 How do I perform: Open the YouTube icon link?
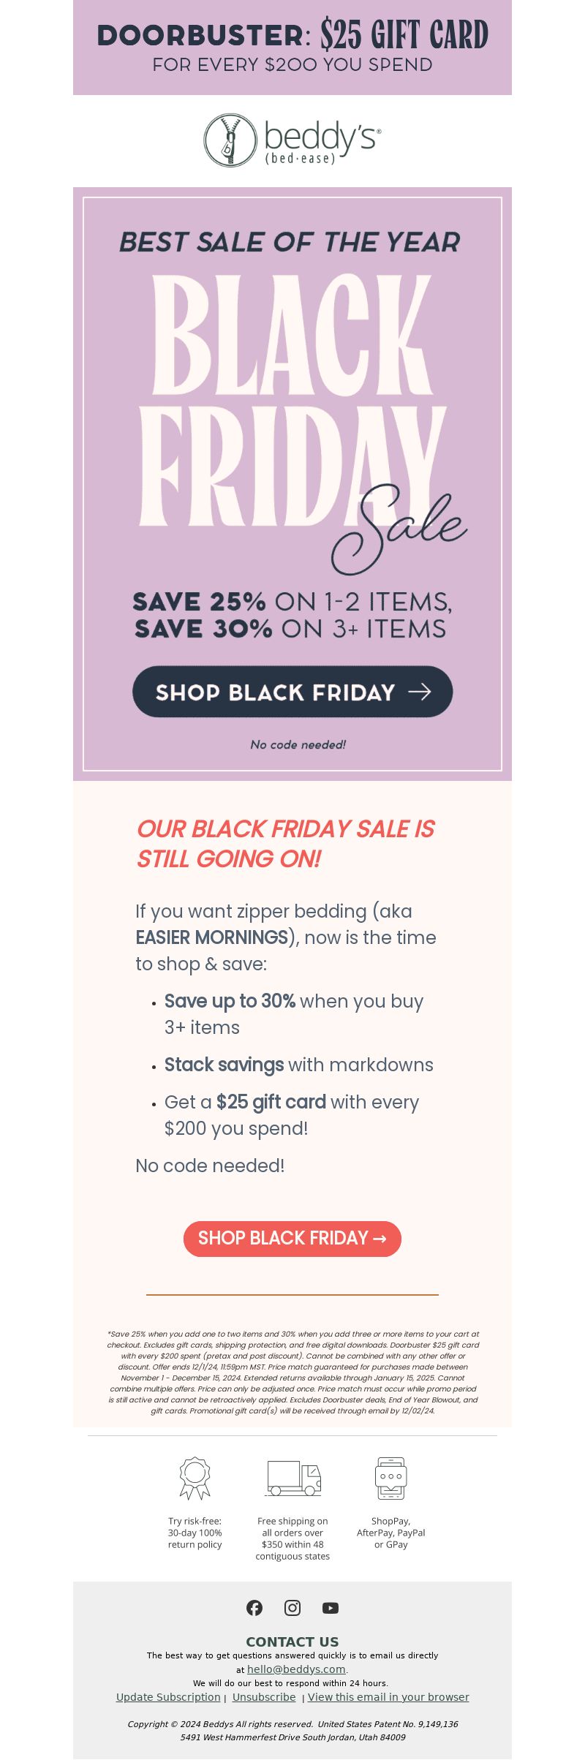coord(331,1607)
